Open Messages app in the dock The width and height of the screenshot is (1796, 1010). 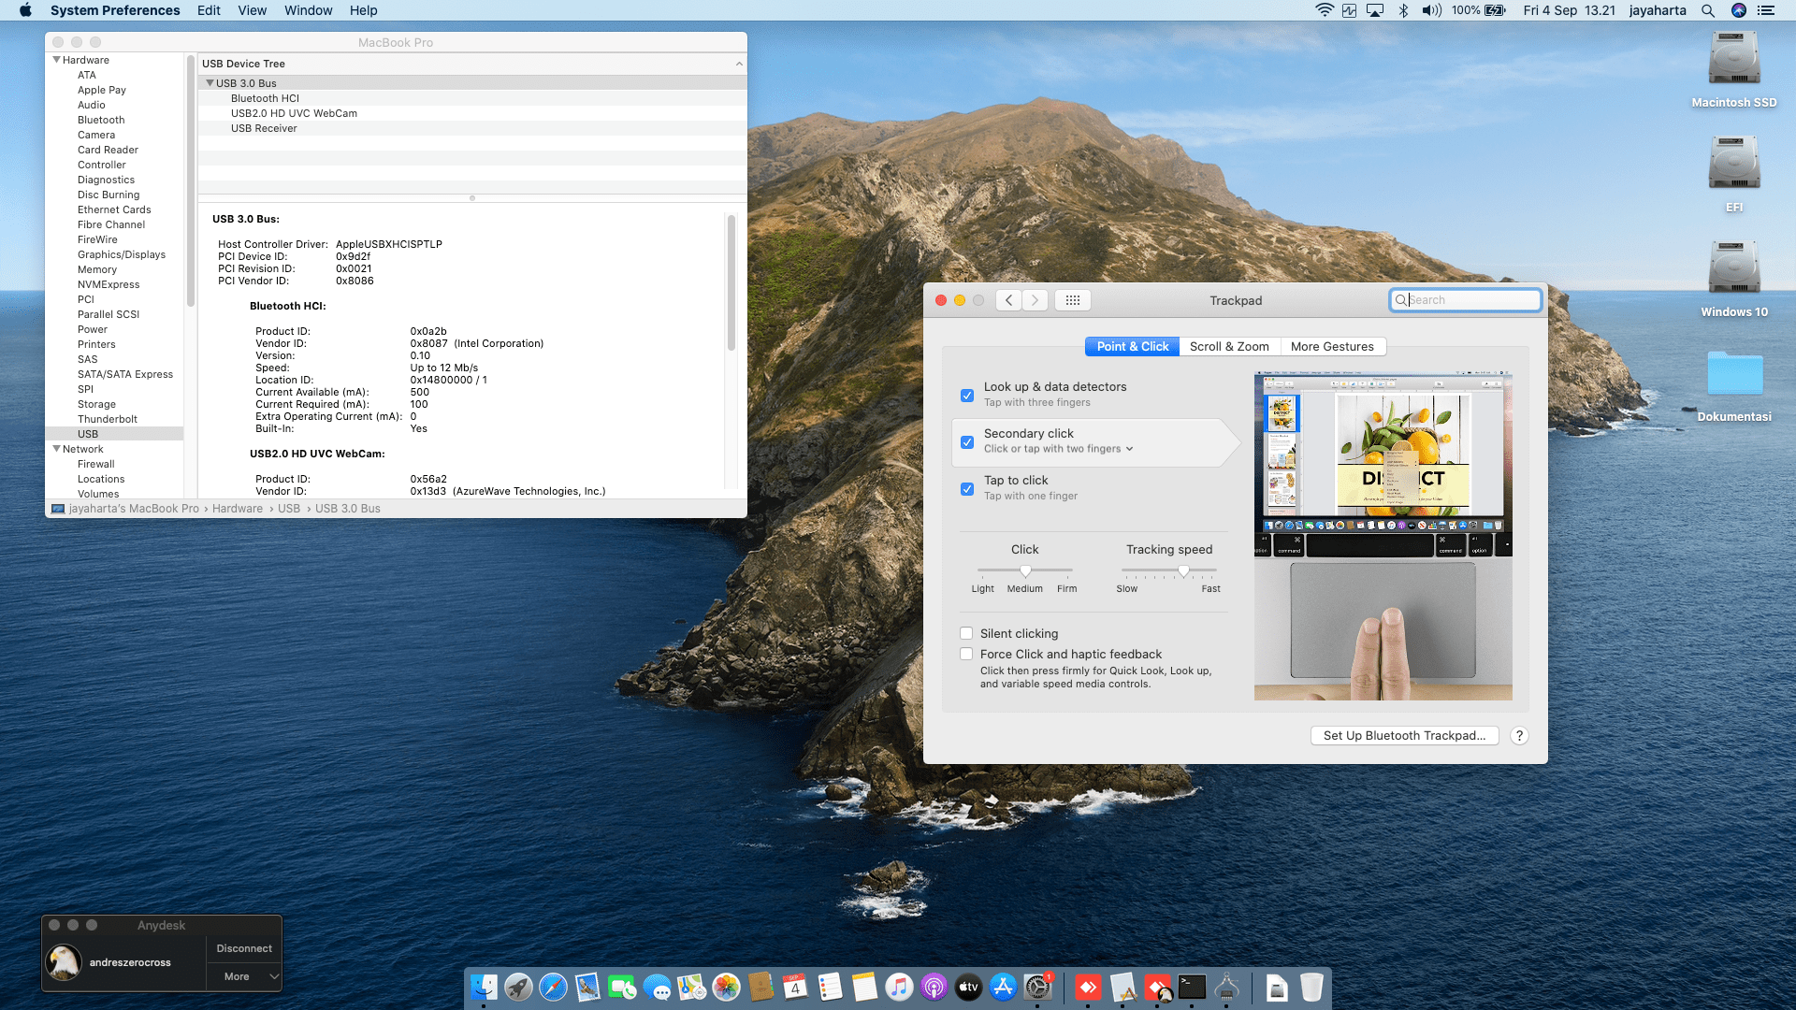click(657, 987)
